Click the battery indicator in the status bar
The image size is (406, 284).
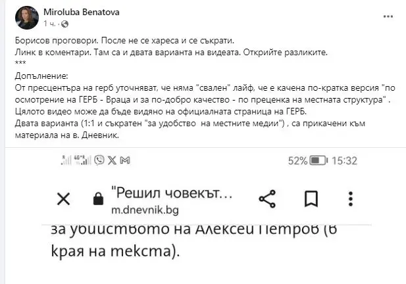click(x=318, y=160)
